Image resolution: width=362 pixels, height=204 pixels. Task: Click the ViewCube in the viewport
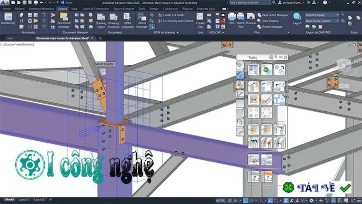pos(344,64)
